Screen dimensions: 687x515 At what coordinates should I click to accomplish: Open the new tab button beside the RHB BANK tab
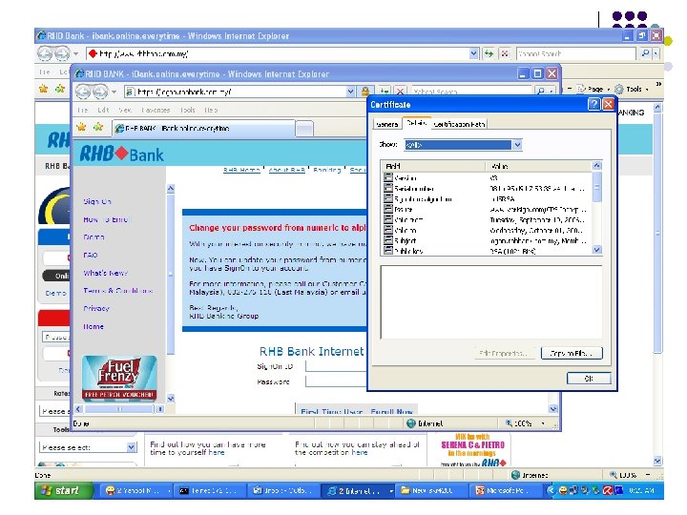click(x=304, y=129)
